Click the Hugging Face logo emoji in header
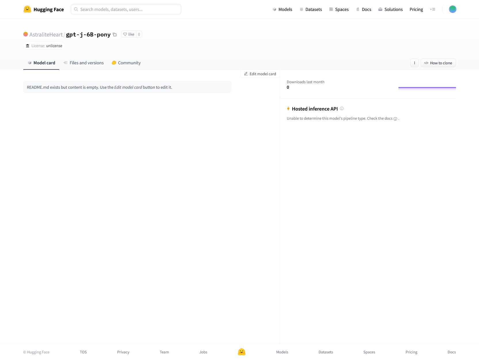The height and width of the screenshot is (362, 479). tap(27, 9)
